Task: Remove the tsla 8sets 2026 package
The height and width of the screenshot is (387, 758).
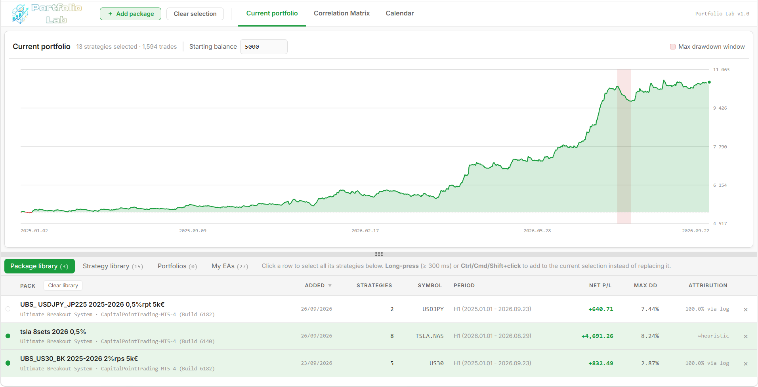Action: pos(745,336)
